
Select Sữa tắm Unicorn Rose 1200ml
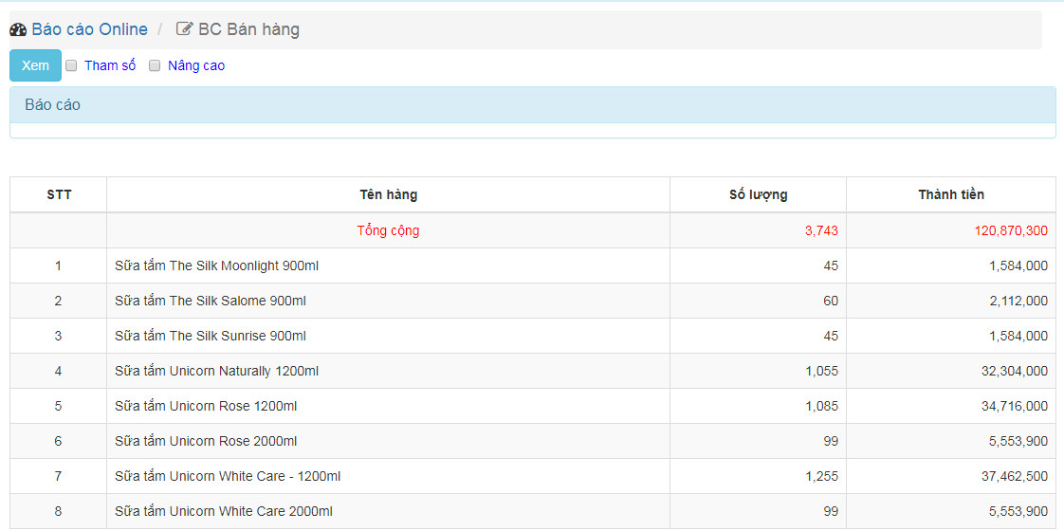click(x=206, y=406)
